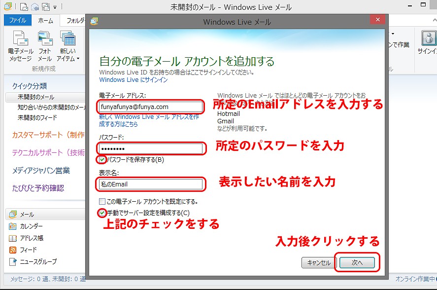The image size is (437, 290).
Task: Toggle 手動でサーバー設定を構成する checkbox
Action: [x=102, y=213]
